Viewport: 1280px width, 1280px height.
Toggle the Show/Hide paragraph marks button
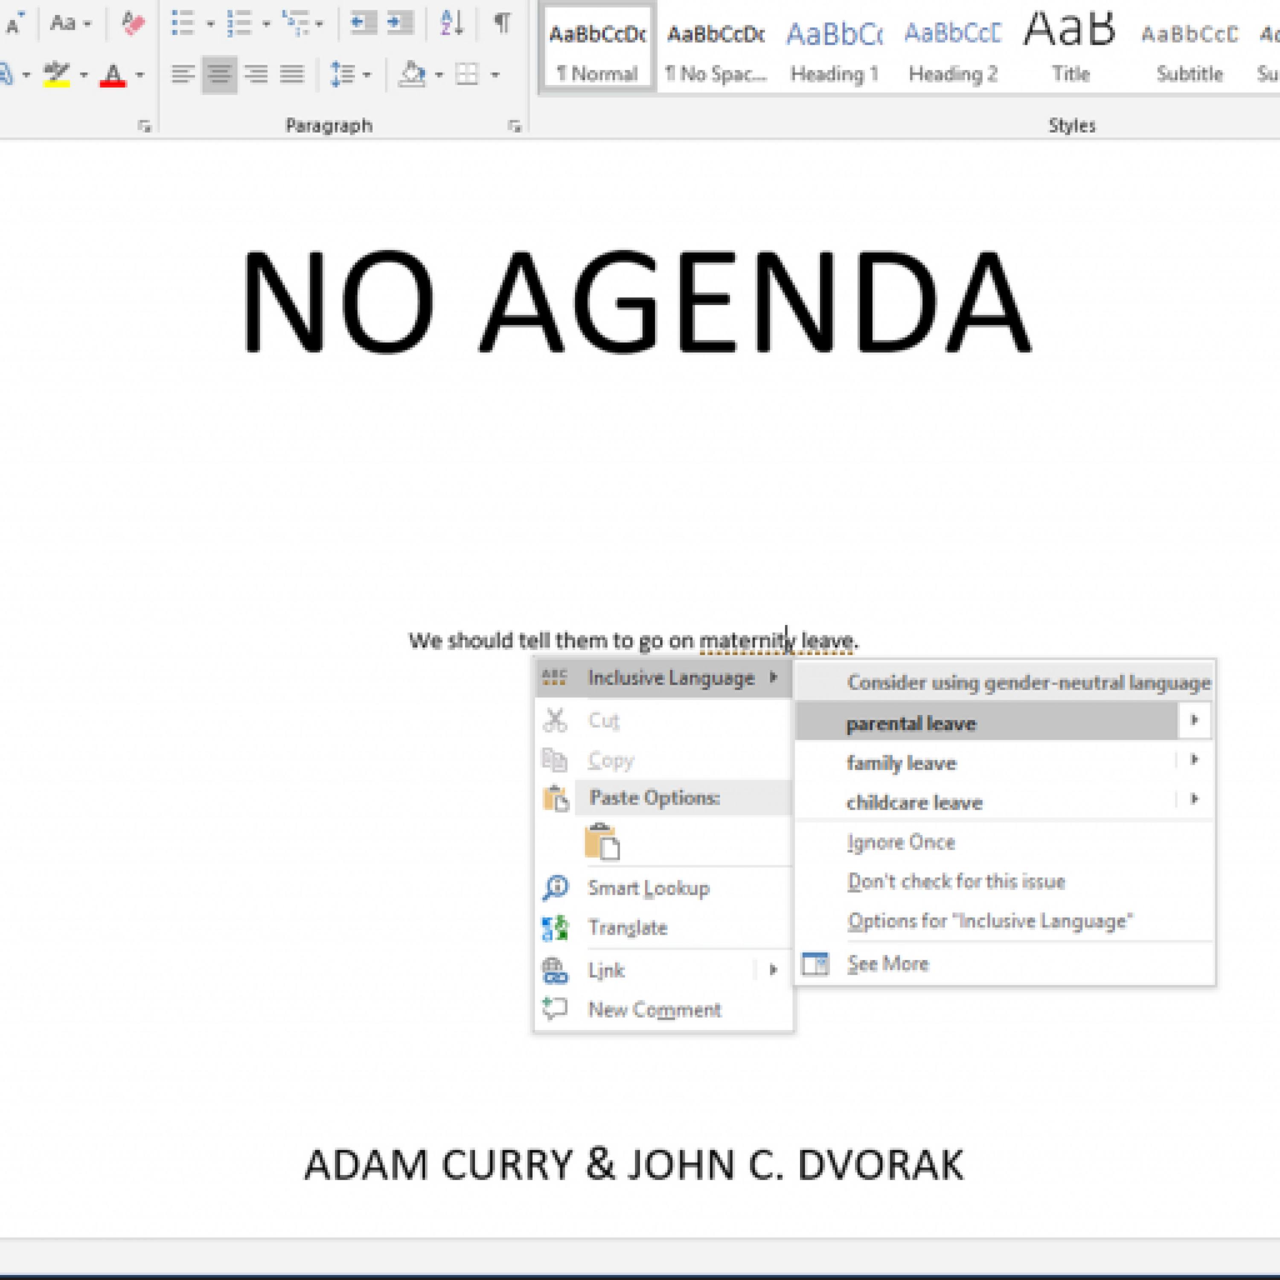tap(502, 23)
